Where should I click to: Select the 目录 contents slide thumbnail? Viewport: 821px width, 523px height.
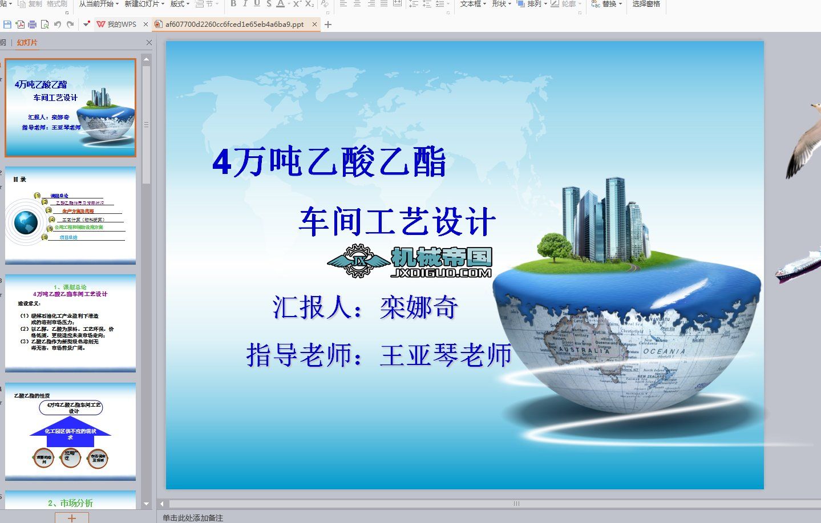pos(71,216)
